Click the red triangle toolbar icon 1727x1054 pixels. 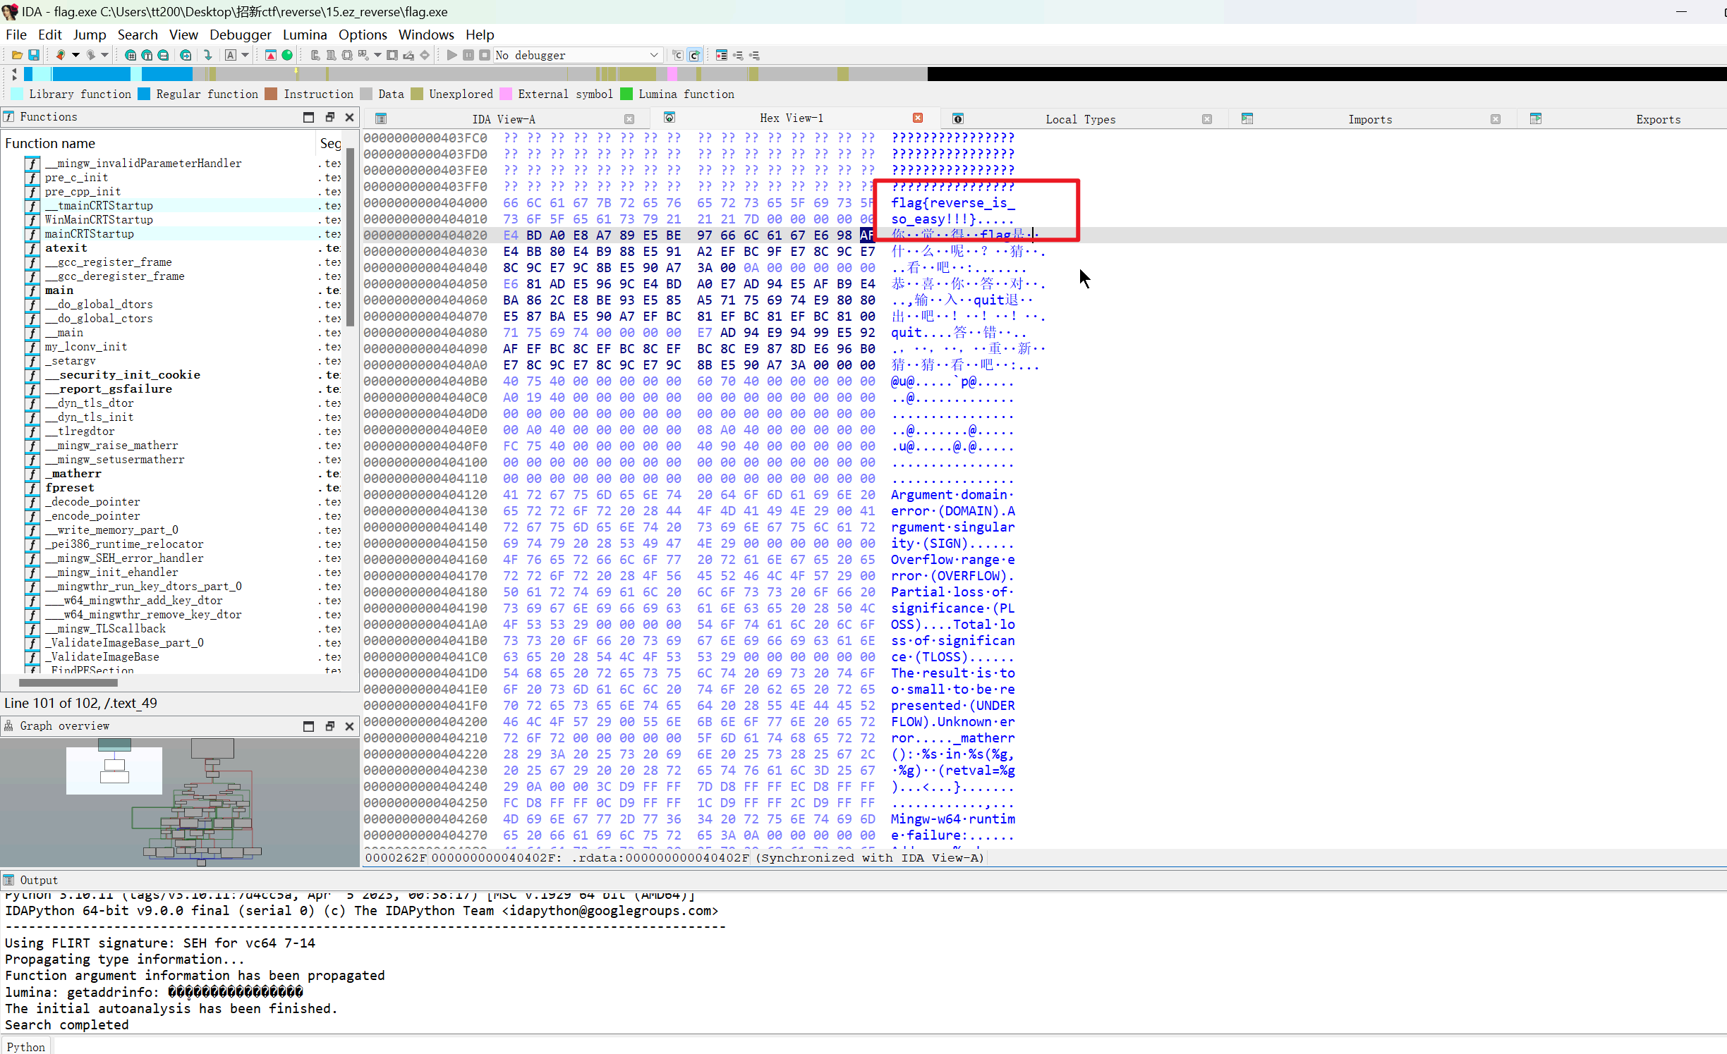click(x=271, y=55)
